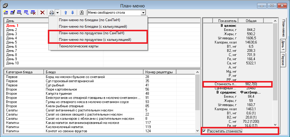Click the add multiple rows icon with blue pluses
Screen dimensions: 290x137
pyautogui.click(x=26, y=13)
